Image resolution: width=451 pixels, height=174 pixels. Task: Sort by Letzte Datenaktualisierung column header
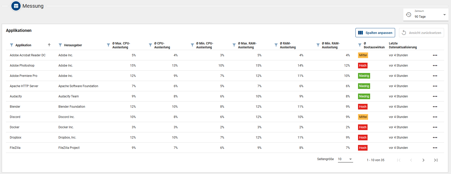coord(403,45)
